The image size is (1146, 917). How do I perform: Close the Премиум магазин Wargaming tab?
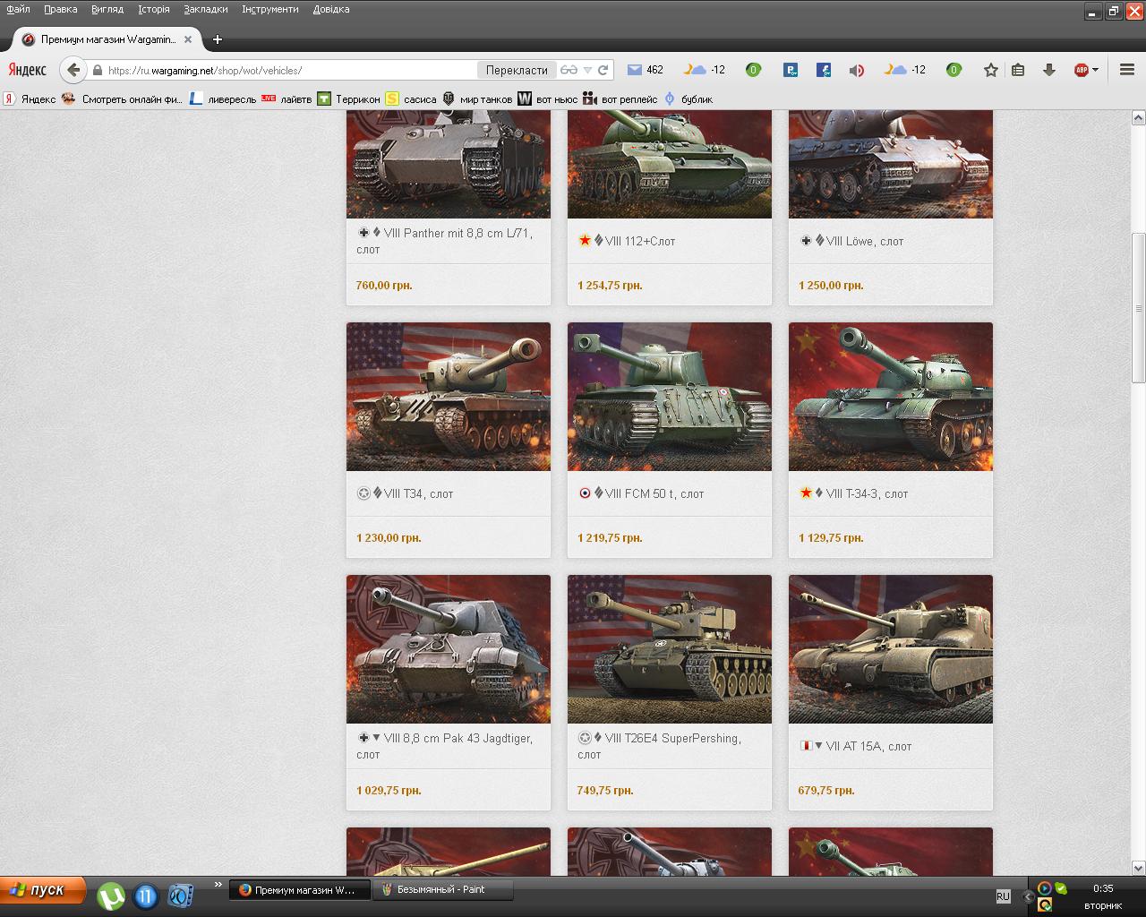(188, 39)
